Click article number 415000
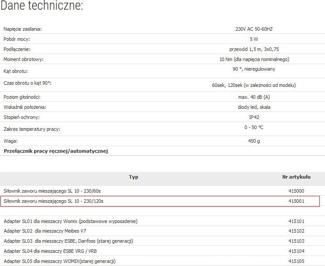The width and height of the screenshot is (325, 266). tap(296, 191)
